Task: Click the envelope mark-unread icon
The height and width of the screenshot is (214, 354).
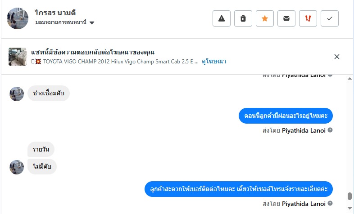Action: pos(286,18)
